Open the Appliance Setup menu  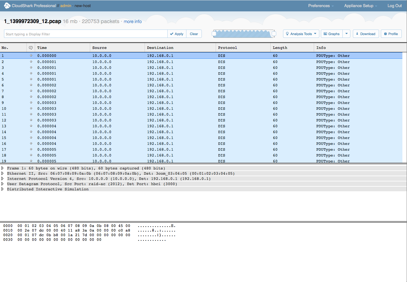tap(361, 6)
